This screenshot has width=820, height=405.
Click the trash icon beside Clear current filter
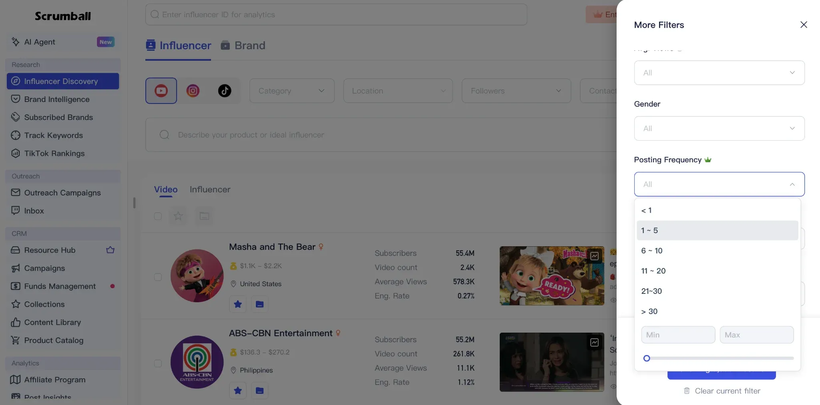tap(687, 391)
